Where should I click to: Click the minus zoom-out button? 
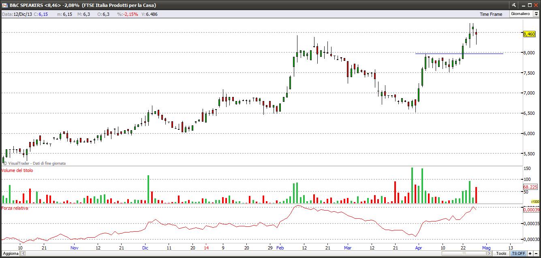(536, 254)
